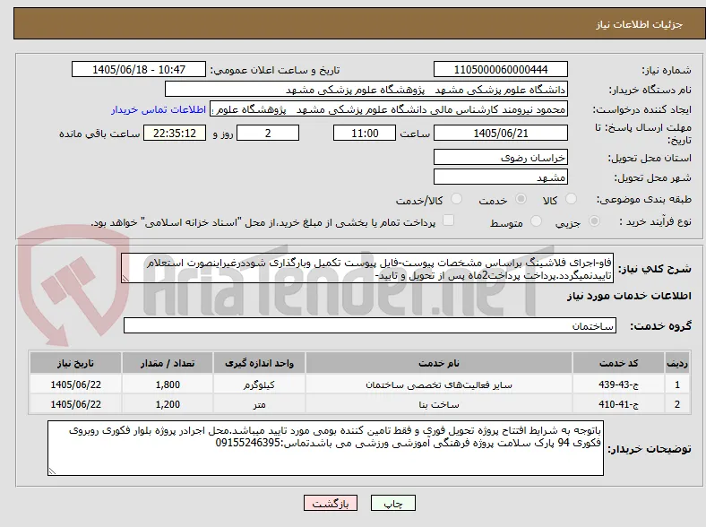Image resolution: width=706 pixels, height=527 pixels.
Task: Click the کد خدمت column header
Action: 619,363
